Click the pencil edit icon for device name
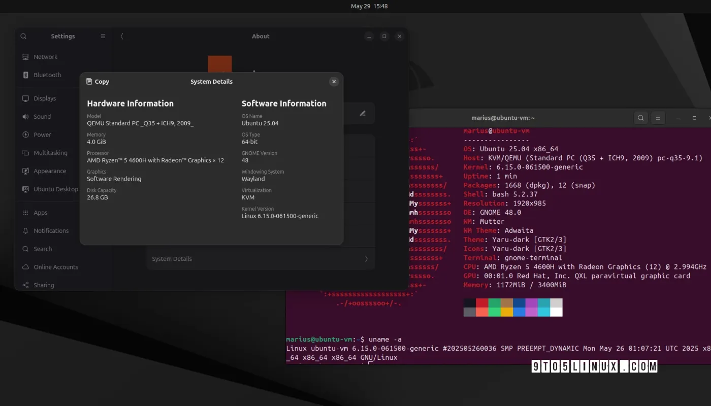 click(x=363, y=114)
